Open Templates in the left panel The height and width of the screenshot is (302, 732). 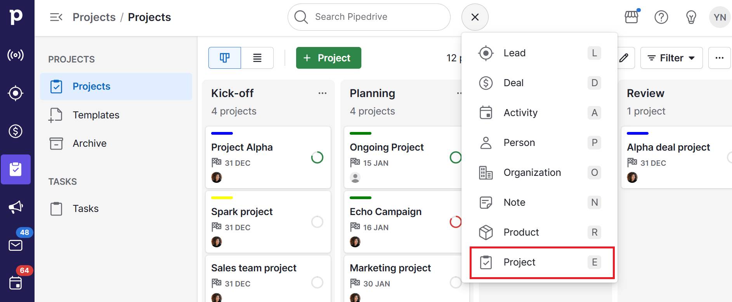coord(116,115)
